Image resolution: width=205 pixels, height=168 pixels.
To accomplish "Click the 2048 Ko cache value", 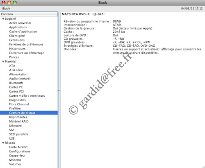I will tap(119, 32).
